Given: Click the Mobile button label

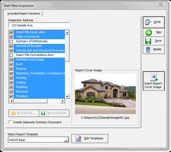Looking at the screenshot, I should tap(157, 50).
